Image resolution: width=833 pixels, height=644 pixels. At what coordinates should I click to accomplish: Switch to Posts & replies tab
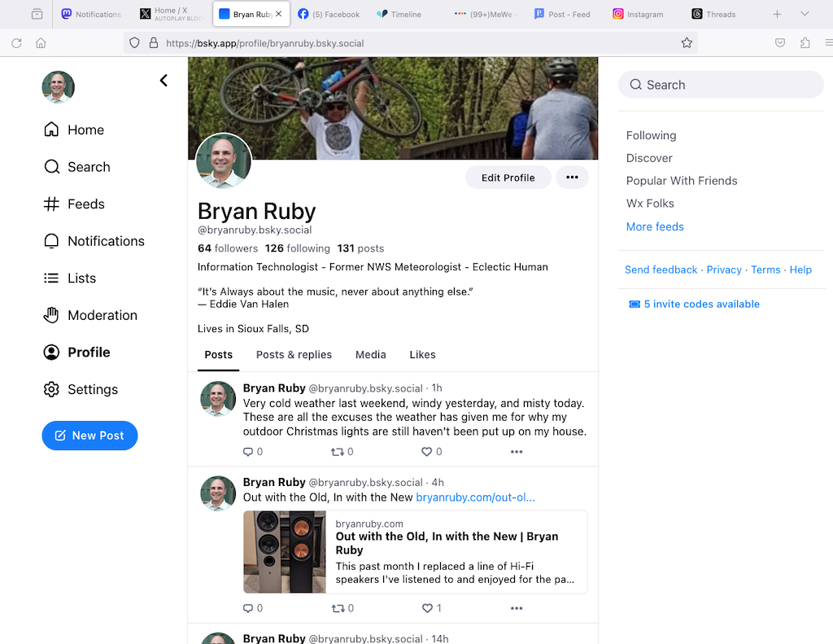[294, 355]
